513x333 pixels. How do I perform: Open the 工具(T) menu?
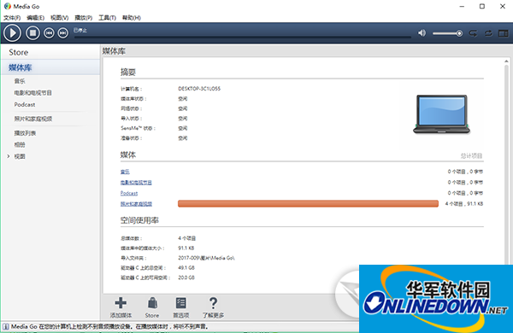108,18
